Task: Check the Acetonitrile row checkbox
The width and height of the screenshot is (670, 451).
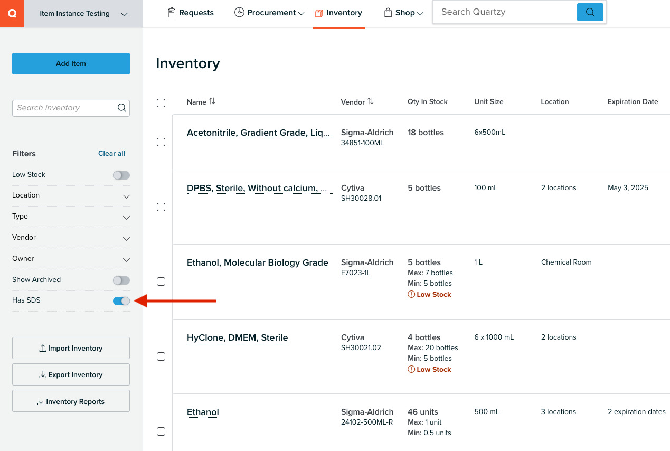Action: 161,142
